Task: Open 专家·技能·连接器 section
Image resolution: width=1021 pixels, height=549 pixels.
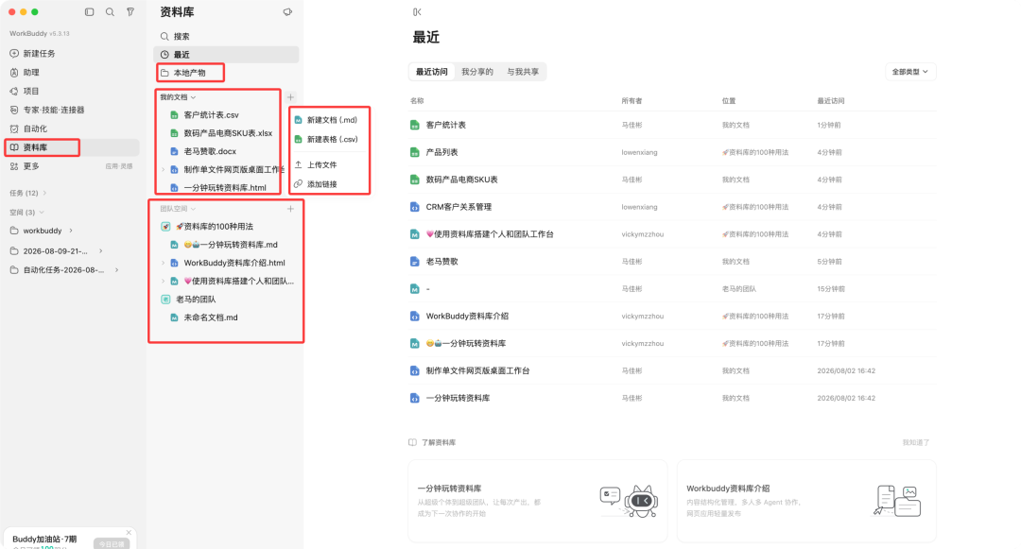Action: coord(53,110)
